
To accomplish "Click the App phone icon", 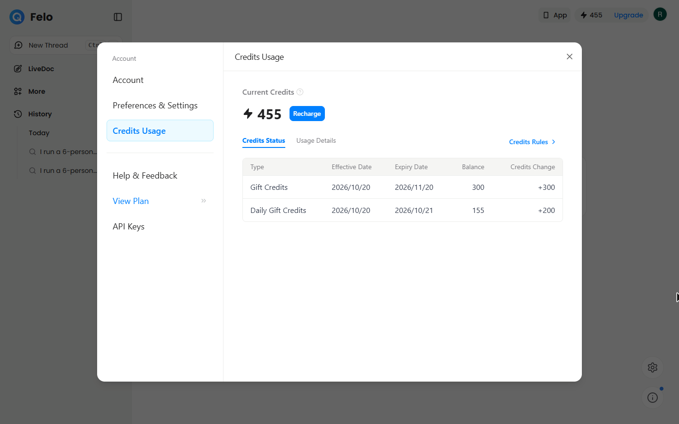I will (x=546, y=15).
